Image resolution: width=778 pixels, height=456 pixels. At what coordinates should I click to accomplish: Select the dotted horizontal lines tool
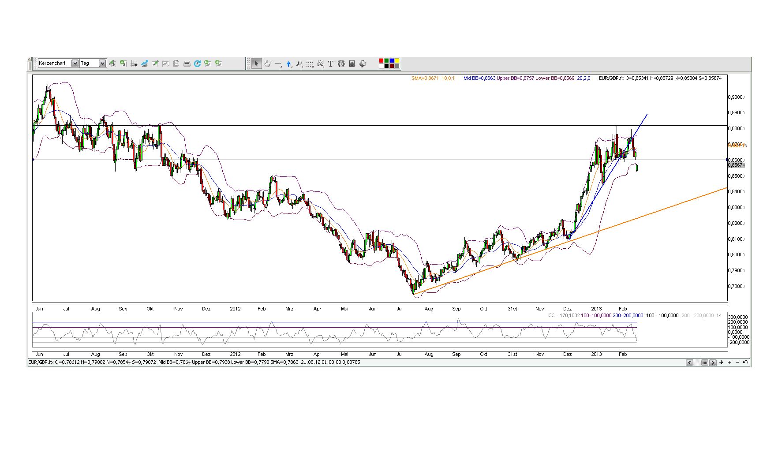tap(310, 64)
